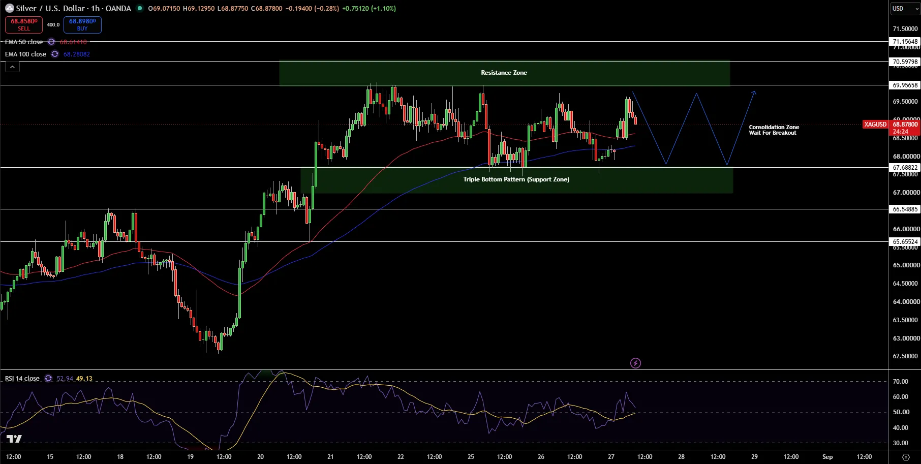Click the Consolidation Zone annotation text
The width and height of the screenshot is (921, 464).
point(774,130)
